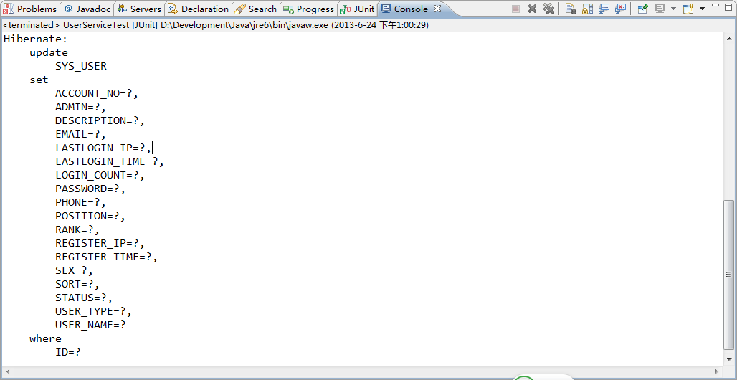This screenshot has height=380, width=737.
Task: Click the 'DESCRIPTION=?,' line
Action: 100,120
